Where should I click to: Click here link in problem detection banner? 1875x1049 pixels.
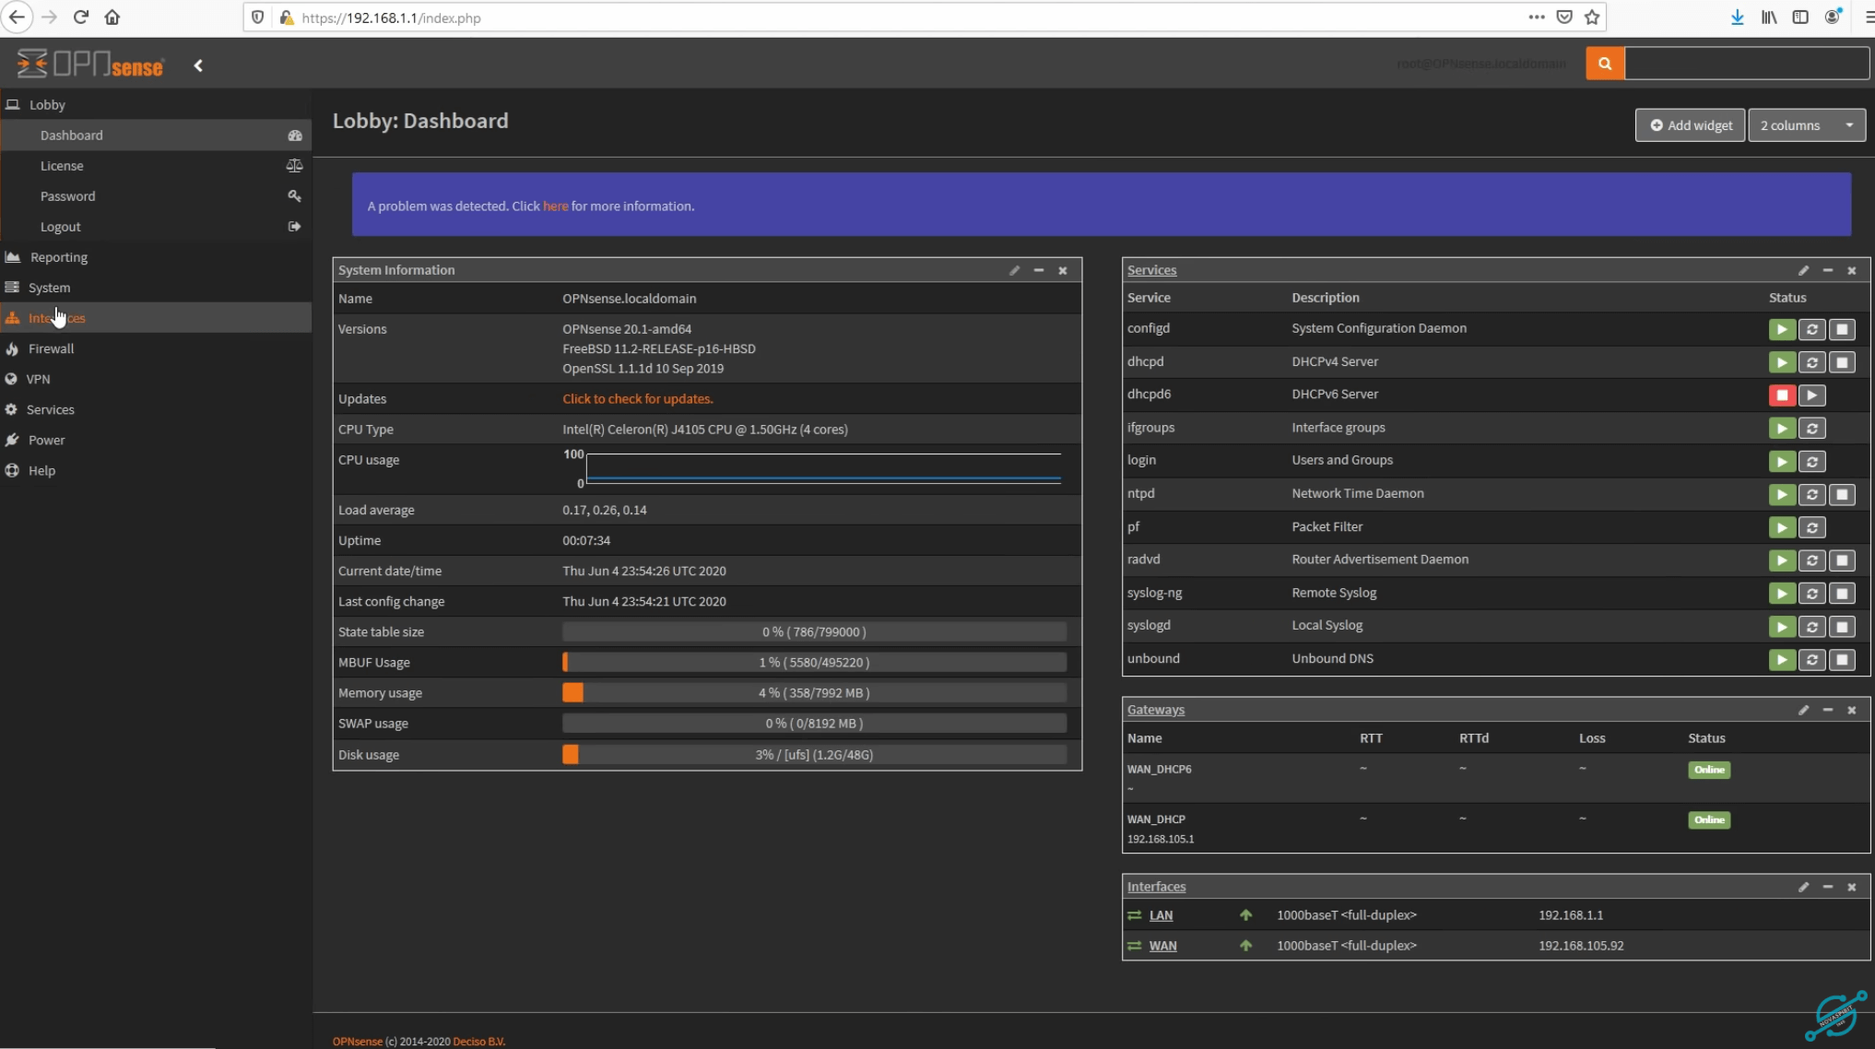click(555, 205)
